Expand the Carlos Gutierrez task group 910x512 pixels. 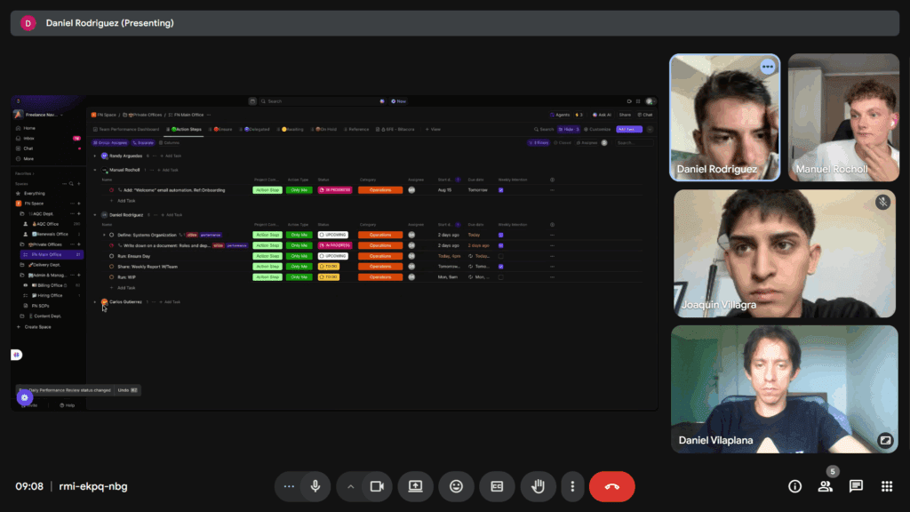tap(95, 302)
